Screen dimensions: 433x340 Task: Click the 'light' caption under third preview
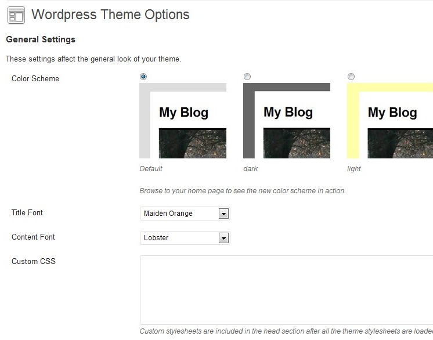coord(353,169)
